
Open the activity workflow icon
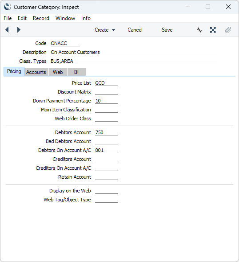pyautogui.click(x=199, y=30)
